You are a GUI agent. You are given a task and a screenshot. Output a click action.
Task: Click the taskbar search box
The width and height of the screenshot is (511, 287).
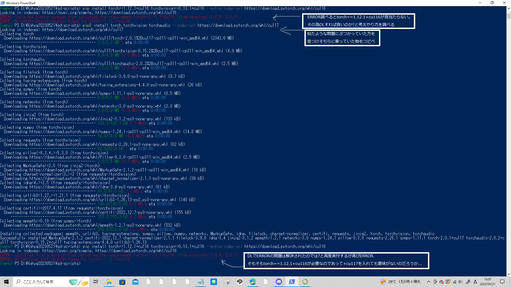(x=51, y=282)
